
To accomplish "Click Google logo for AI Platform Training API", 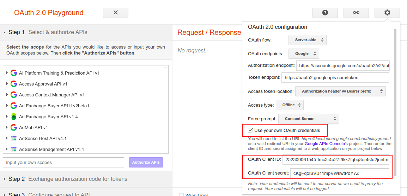I will (x=14, y=73).
